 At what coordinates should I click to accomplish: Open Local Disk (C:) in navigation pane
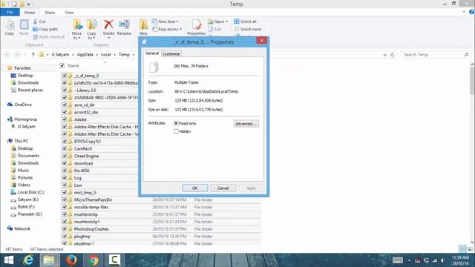[27, 192]
